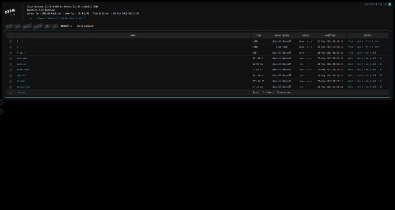Click the owner:group column header
This screenshot has width=395, height=210.
[x=282, y=35]
